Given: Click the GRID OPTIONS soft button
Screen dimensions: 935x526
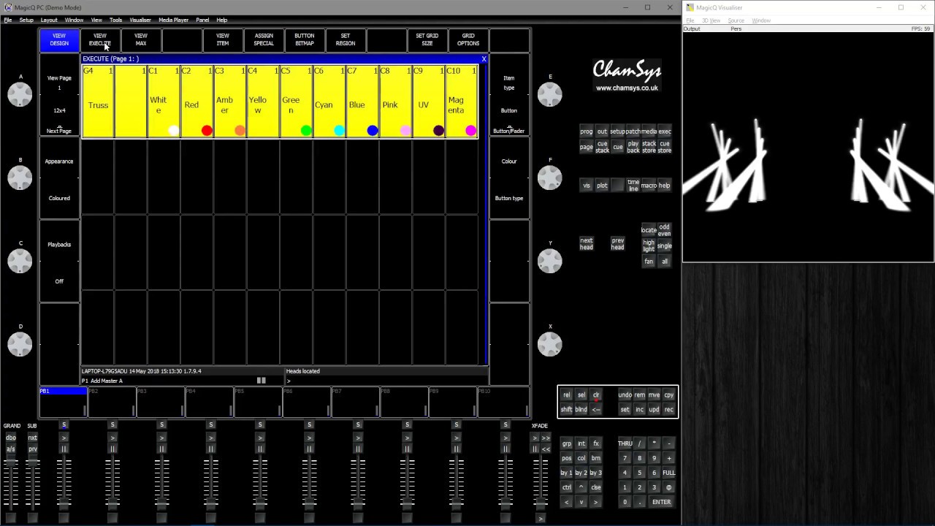Looking at the screenshot, I should pos(468,40).
